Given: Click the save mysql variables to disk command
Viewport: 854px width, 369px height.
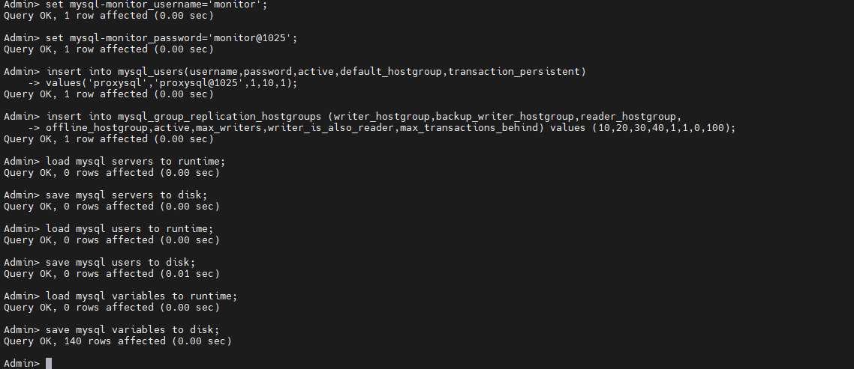Looking at the screenshot, I should click(132, 330).
